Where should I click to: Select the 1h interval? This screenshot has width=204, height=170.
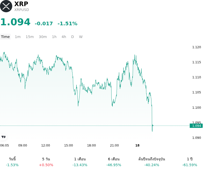point(54,37)
